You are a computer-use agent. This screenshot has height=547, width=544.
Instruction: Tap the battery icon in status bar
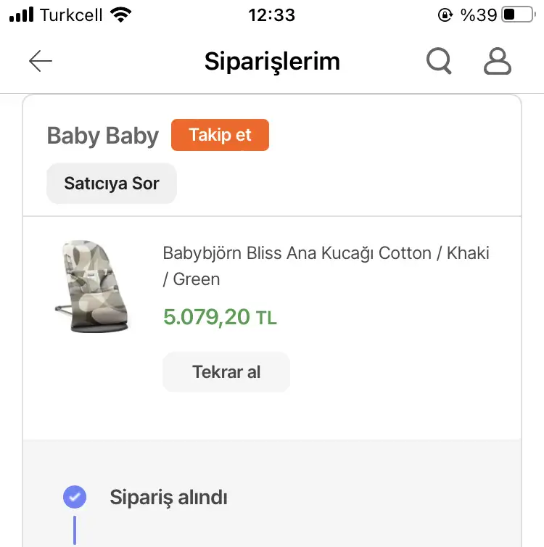click(517, 15)
